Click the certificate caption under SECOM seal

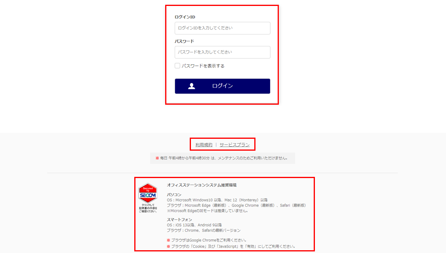(148, 208)
